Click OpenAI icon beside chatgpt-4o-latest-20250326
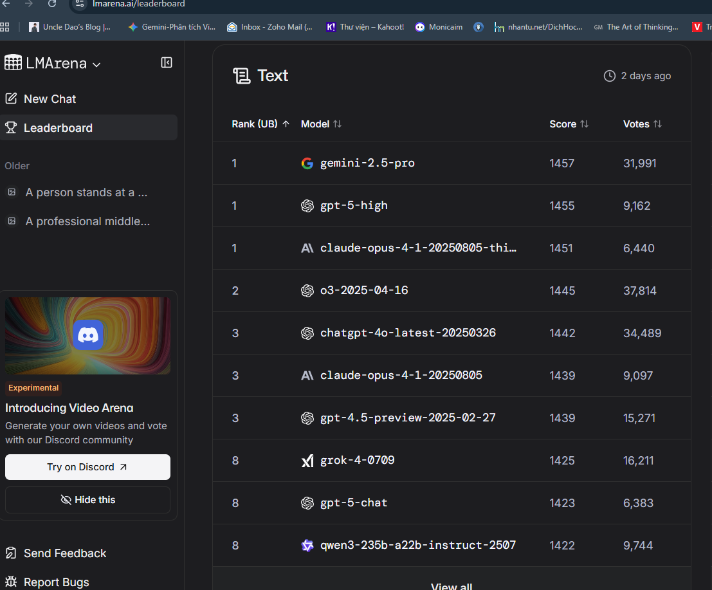Screen dimensions: 712x590 (x=307, y=333)
